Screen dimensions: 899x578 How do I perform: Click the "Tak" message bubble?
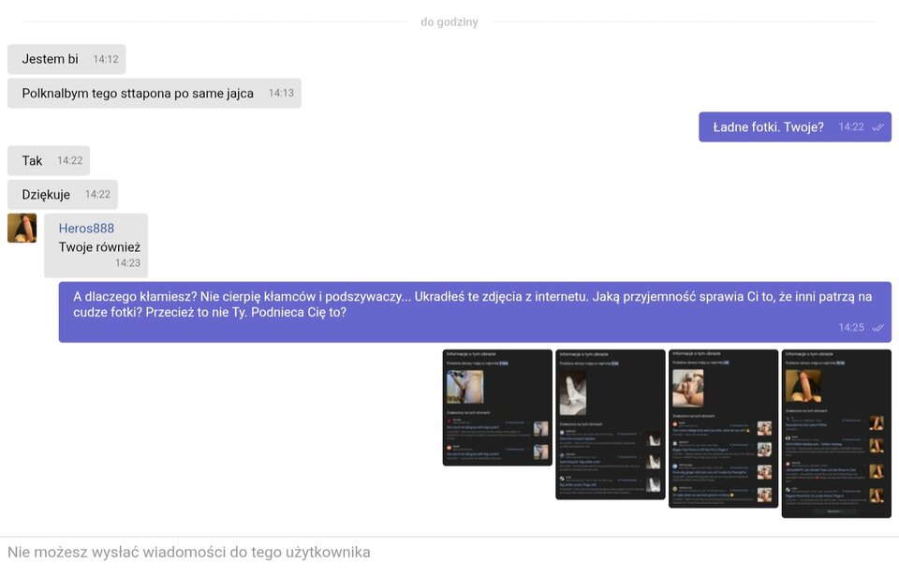click(33, 161)
